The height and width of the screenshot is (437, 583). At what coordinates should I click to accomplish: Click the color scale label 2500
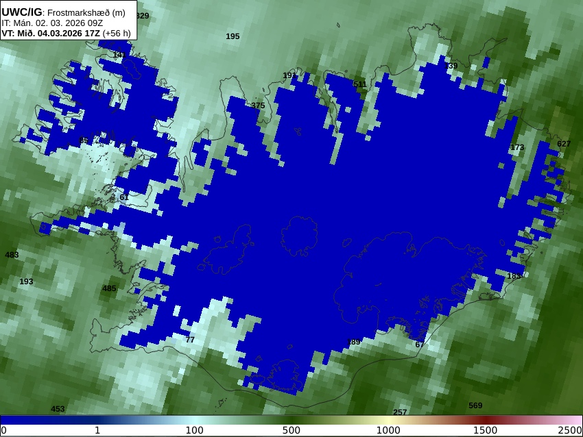coord(570,431)
